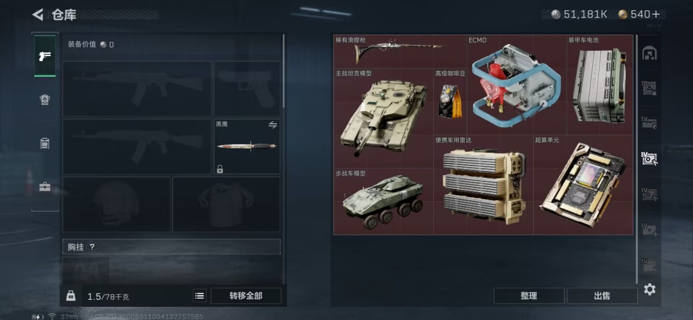Open the briefcase safe box category icon
The height and width of the screenshot is (320, 693).
click(x=45, y=187)
